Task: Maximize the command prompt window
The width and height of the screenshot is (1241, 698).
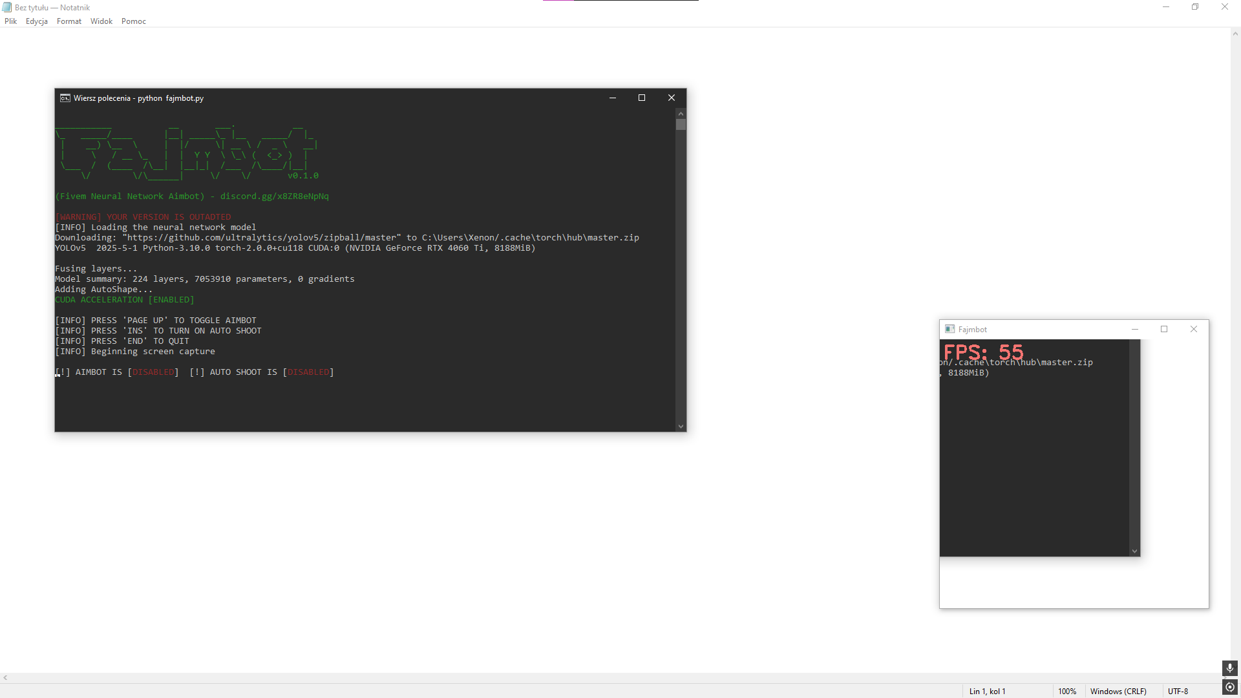Action: tap(642, 98)
